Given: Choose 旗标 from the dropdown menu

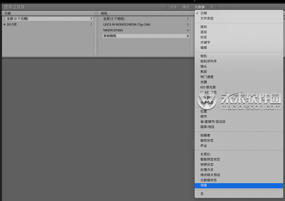Looking at the screenshot, I should [239, 27].
